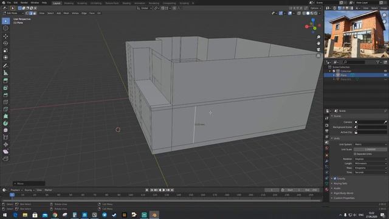Switch to solid viewport shading
Viewport: 389px width, 219px height.
point(308,13)
